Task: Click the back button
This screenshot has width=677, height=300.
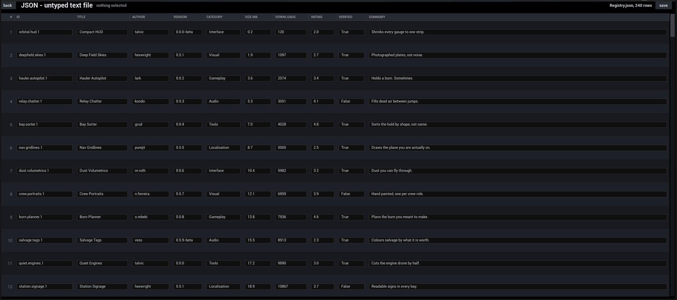Action: tap(8, 6)
